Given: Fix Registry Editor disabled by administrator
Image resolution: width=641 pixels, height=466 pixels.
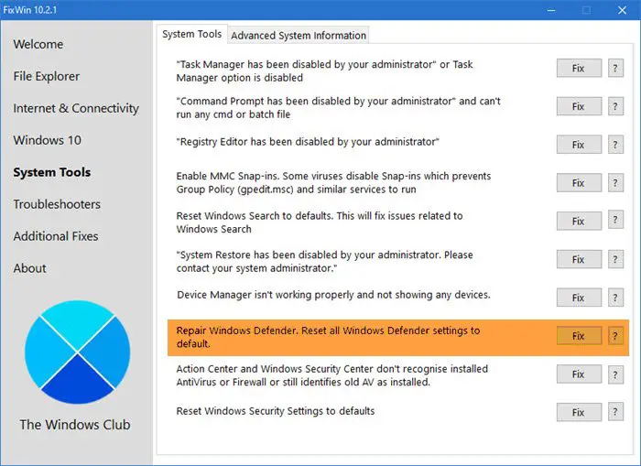Looking at the screenshot, I should coord(579,145).
